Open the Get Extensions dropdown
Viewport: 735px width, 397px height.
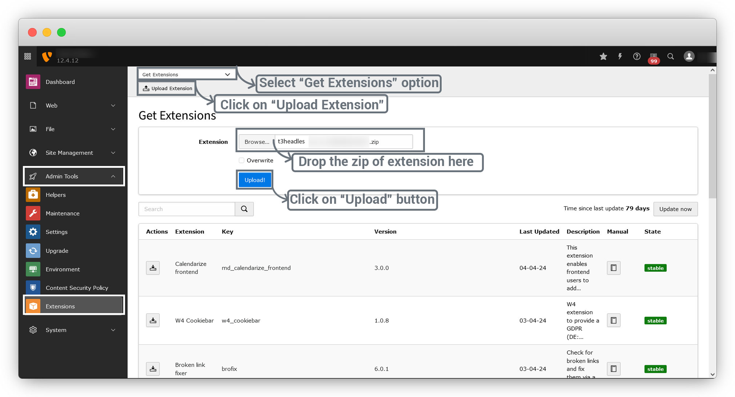pyautogui.click(x=186, y=75)
